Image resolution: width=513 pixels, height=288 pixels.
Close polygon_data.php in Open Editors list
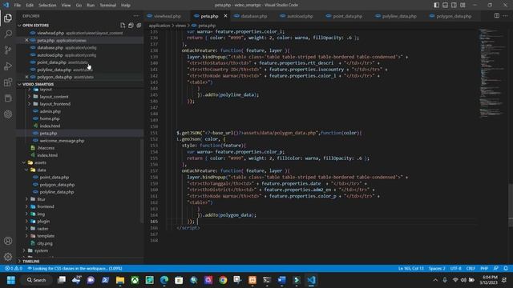[x=26, y=77]
